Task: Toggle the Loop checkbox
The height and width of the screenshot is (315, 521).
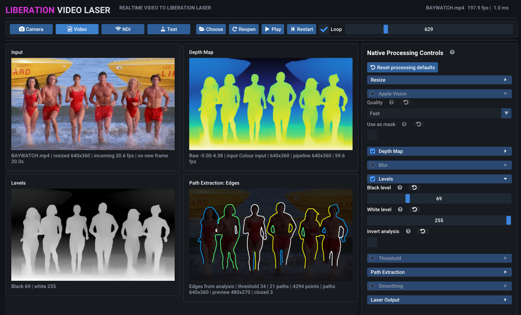Action: [x=324, y=29]
